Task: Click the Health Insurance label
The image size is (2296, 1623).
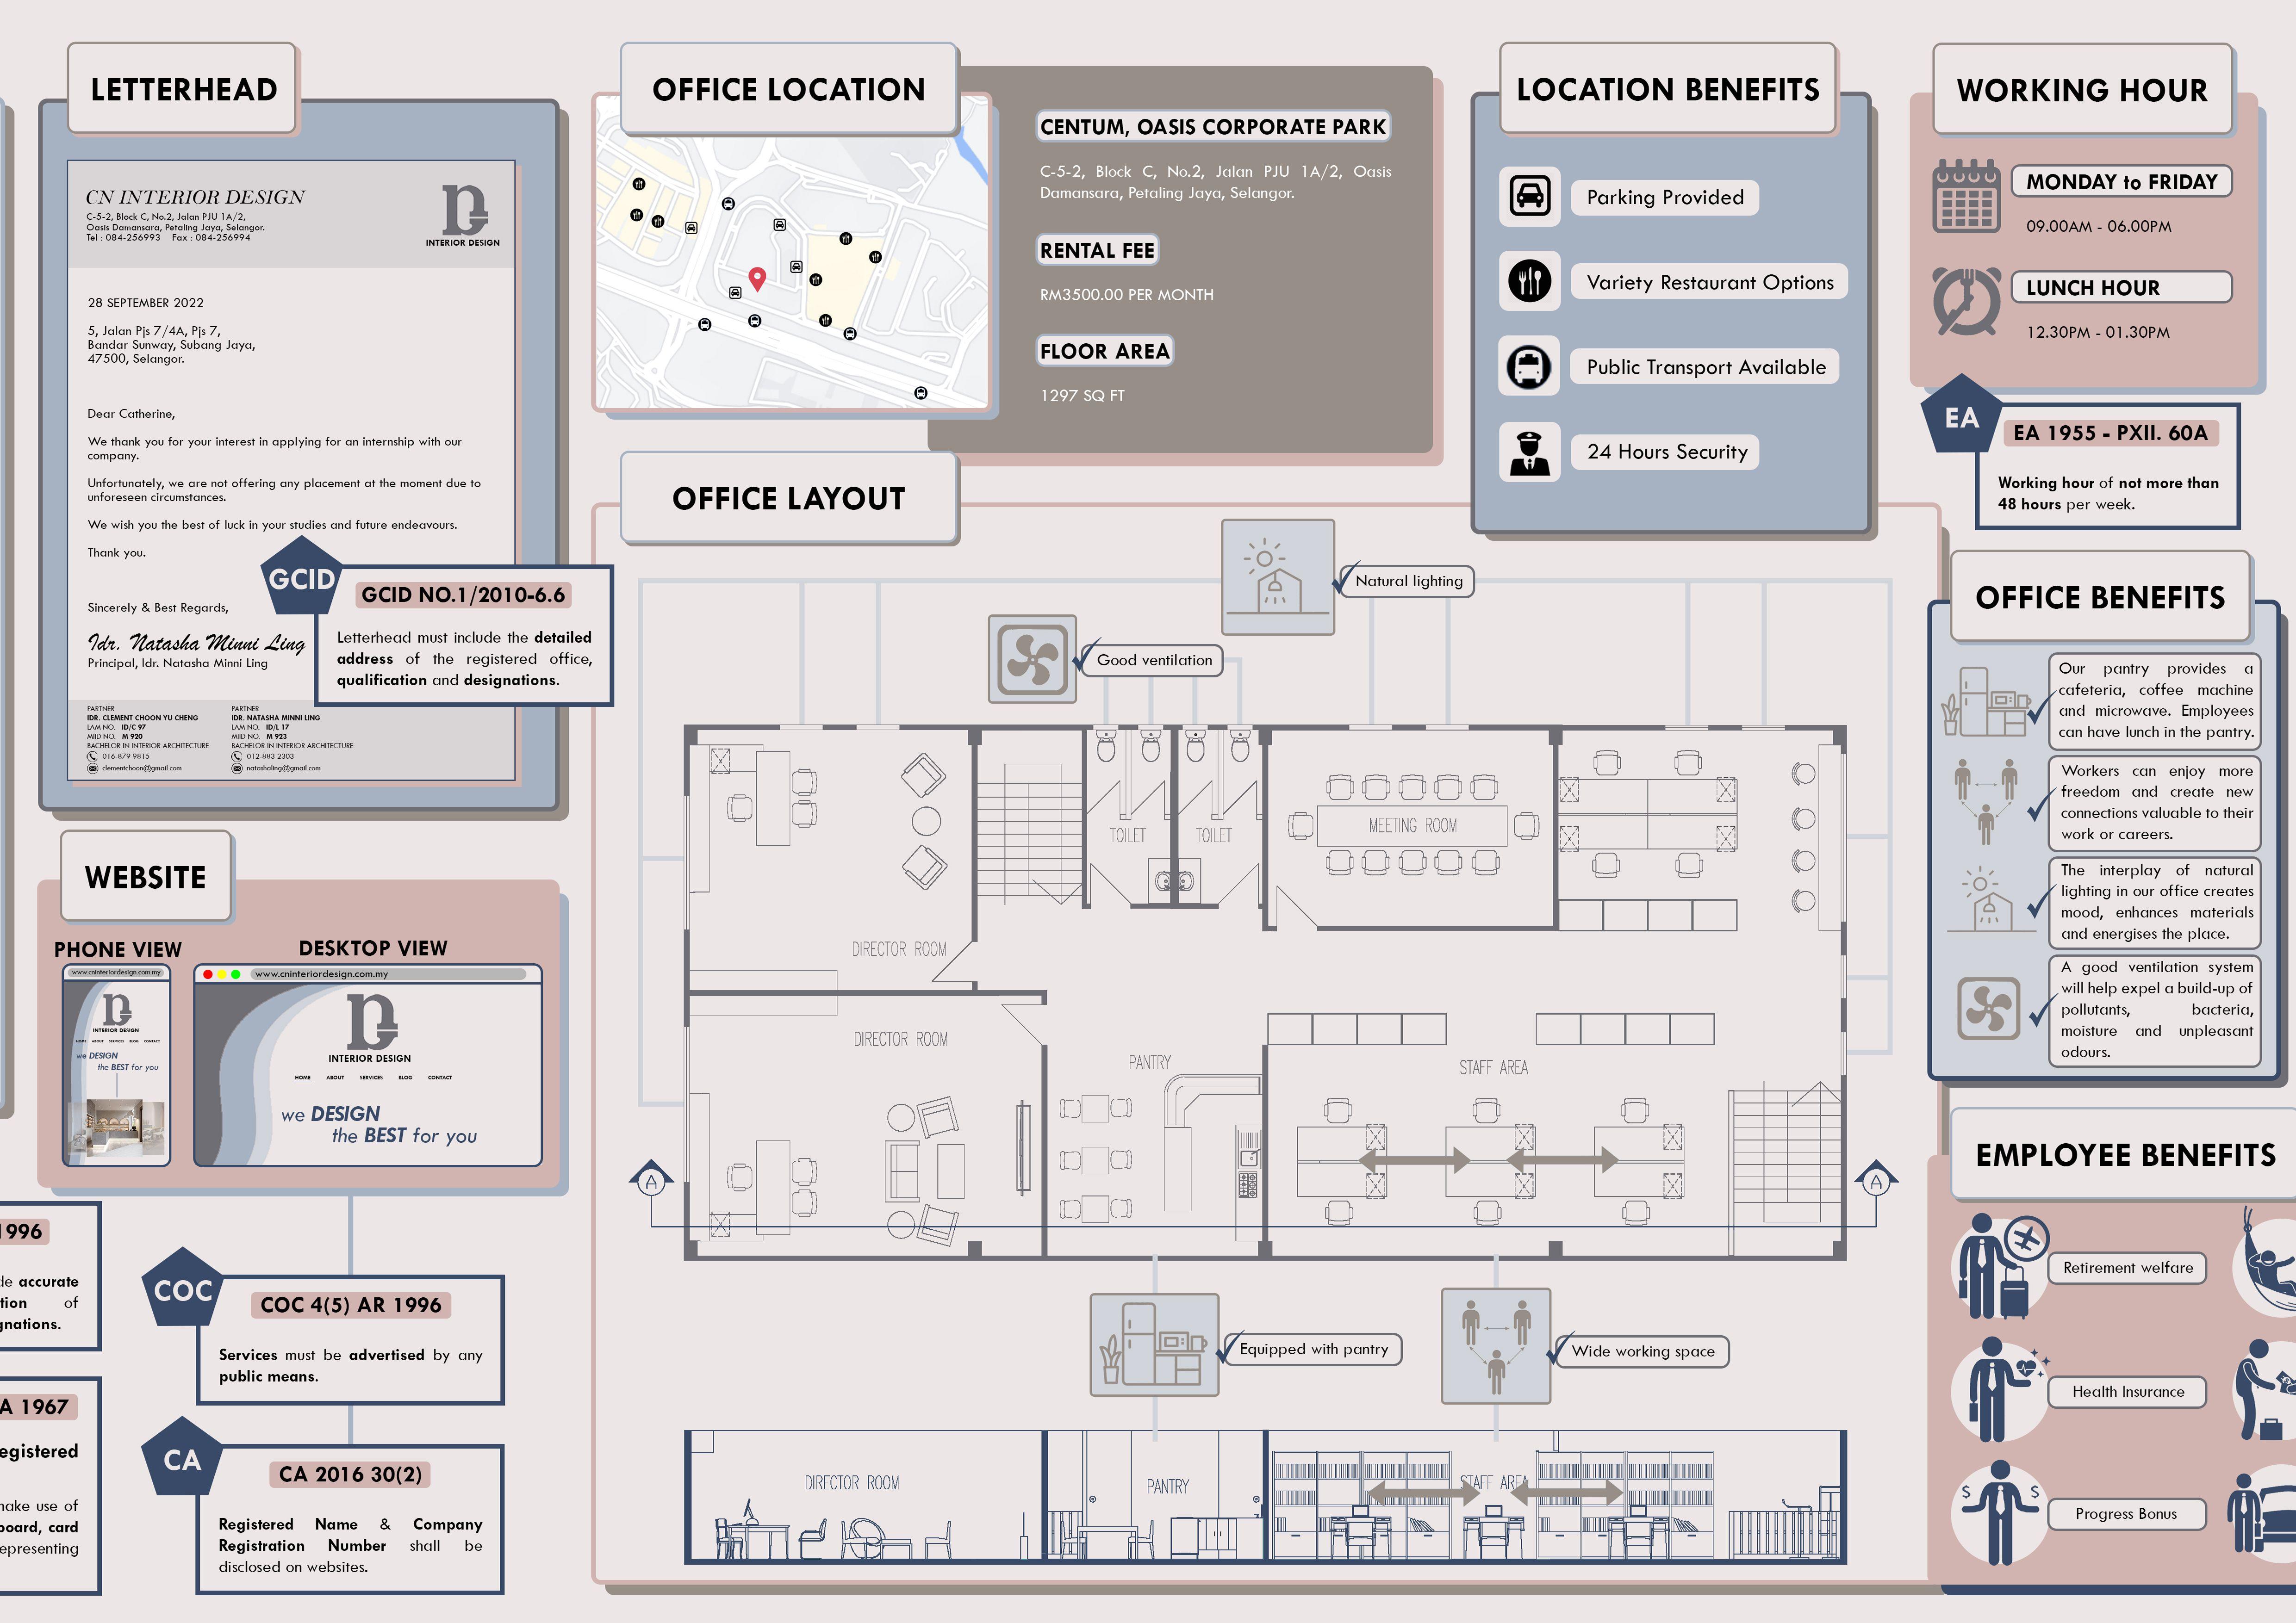Action: pos(2127,1391)
